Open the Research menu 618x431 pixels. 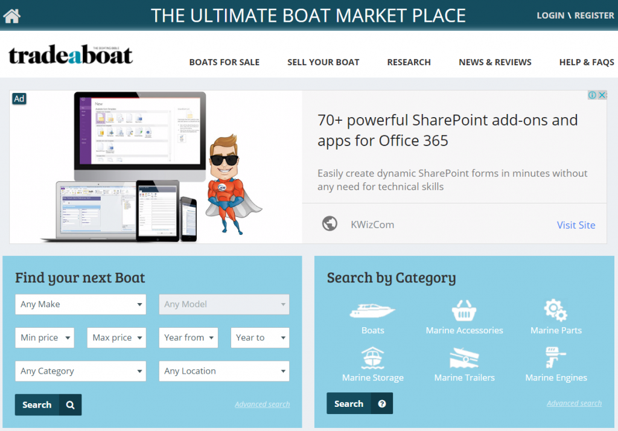[x=409, y=62]
